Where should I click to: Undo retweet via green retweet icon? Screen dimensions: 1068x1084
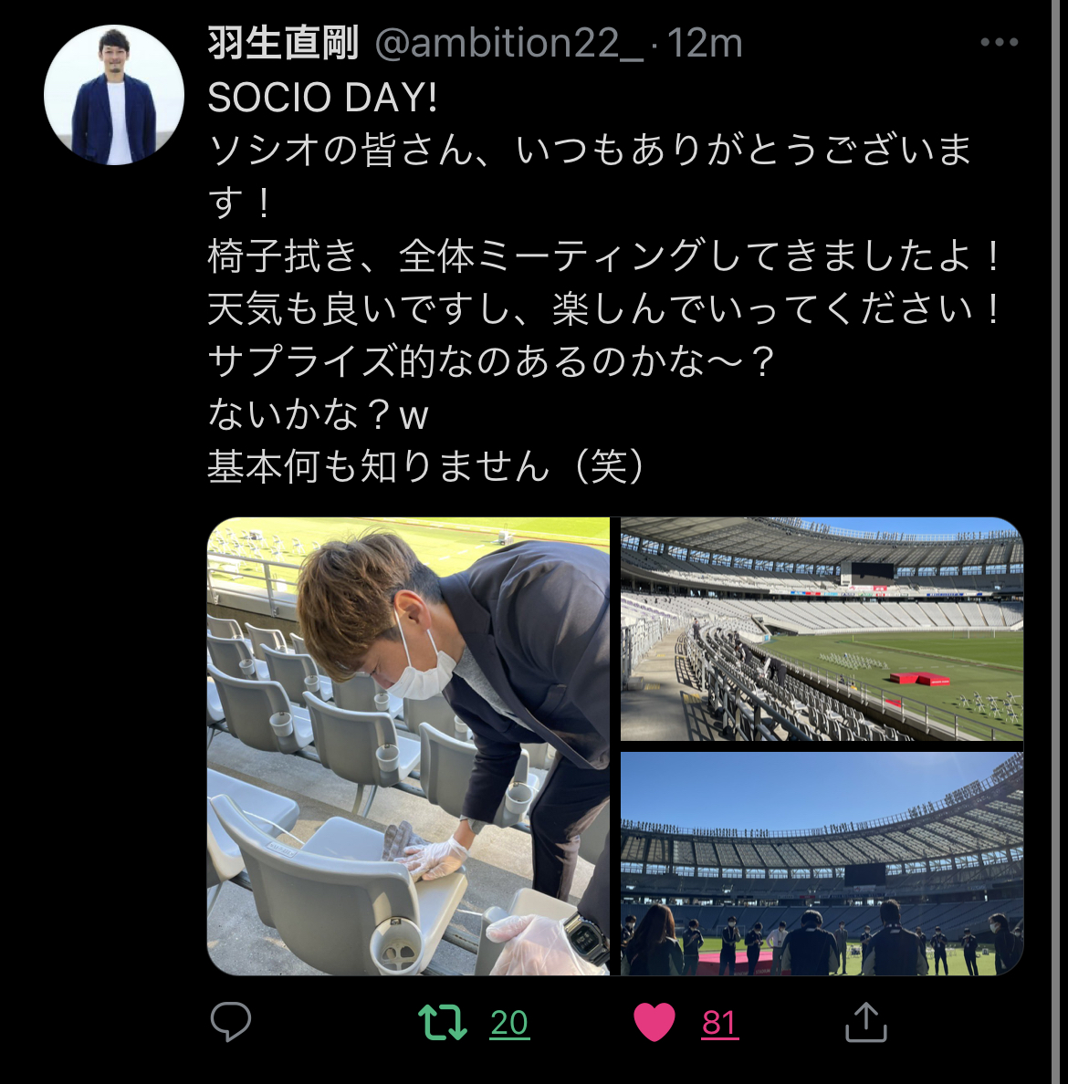(443, 1023)
